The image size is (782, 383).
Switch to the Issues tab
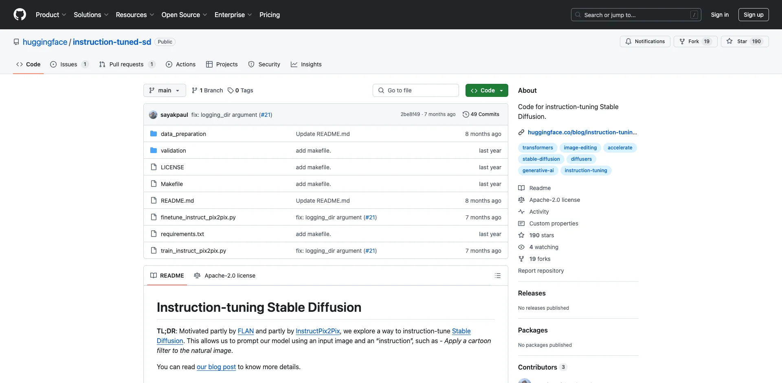point(69,64)
